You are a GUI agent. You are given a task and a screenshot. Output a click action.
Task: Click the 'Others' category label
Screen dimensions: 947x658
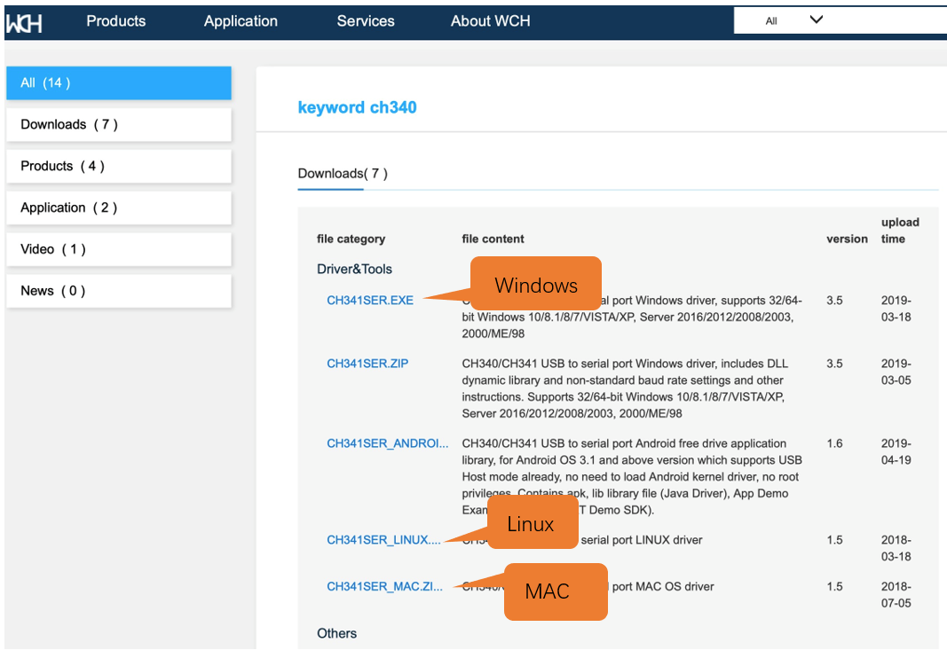pos(336,633)
